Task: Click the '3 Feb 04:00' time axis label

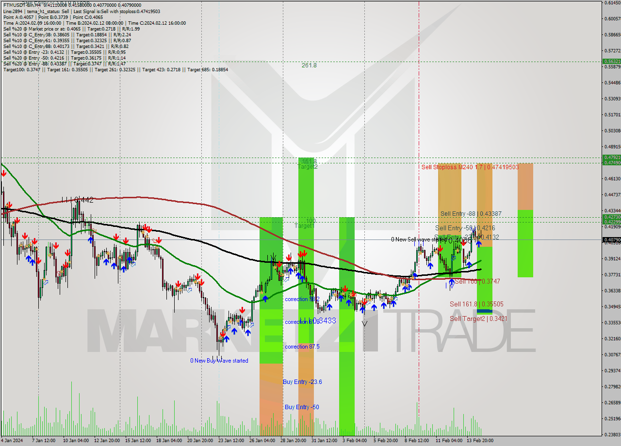Action: point(355,441)
